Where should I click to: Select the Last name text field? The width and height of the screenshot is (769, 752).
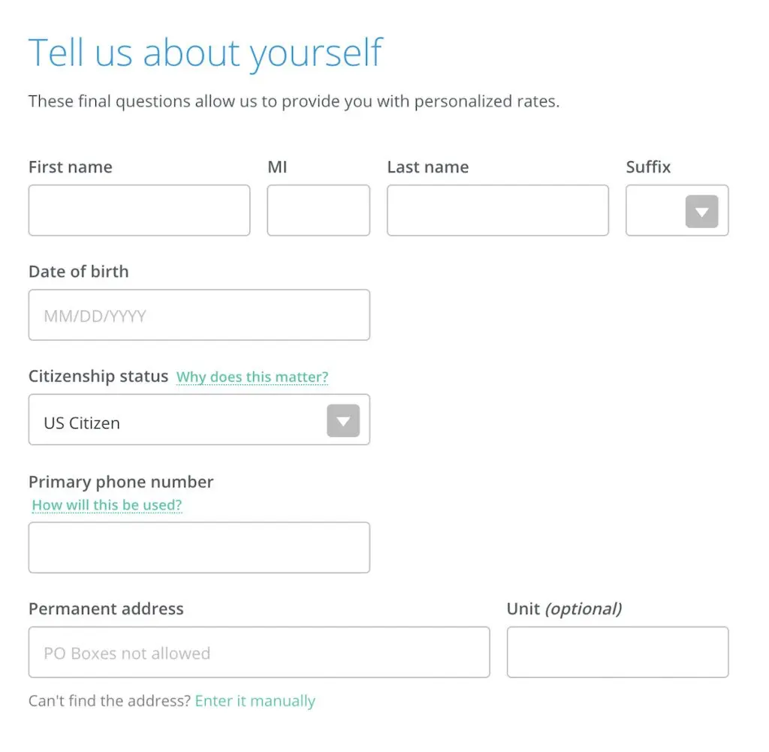pyautogui.click(x=497, y=211)
